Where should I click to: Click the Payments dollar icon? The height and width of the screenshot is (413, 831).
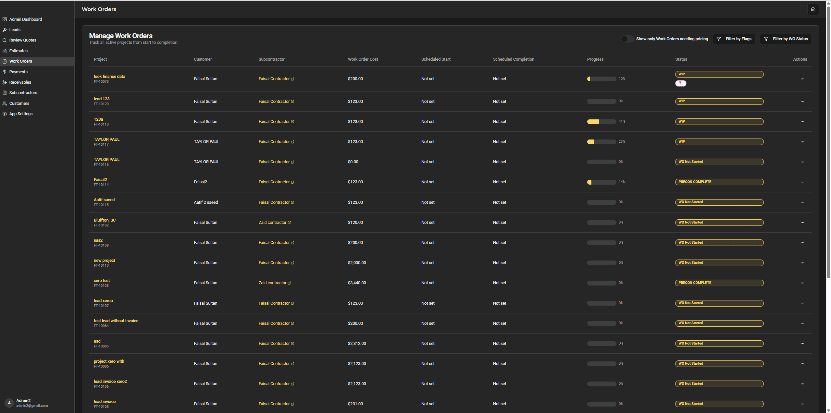click(x=5, y=72)
